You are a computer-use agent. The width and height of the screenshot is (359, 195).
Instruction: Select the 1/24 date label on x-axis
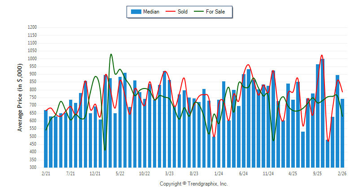(219, 173)
